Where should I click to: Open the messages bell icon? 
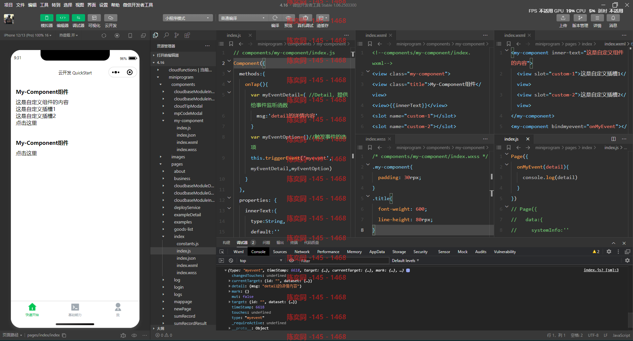613,18
